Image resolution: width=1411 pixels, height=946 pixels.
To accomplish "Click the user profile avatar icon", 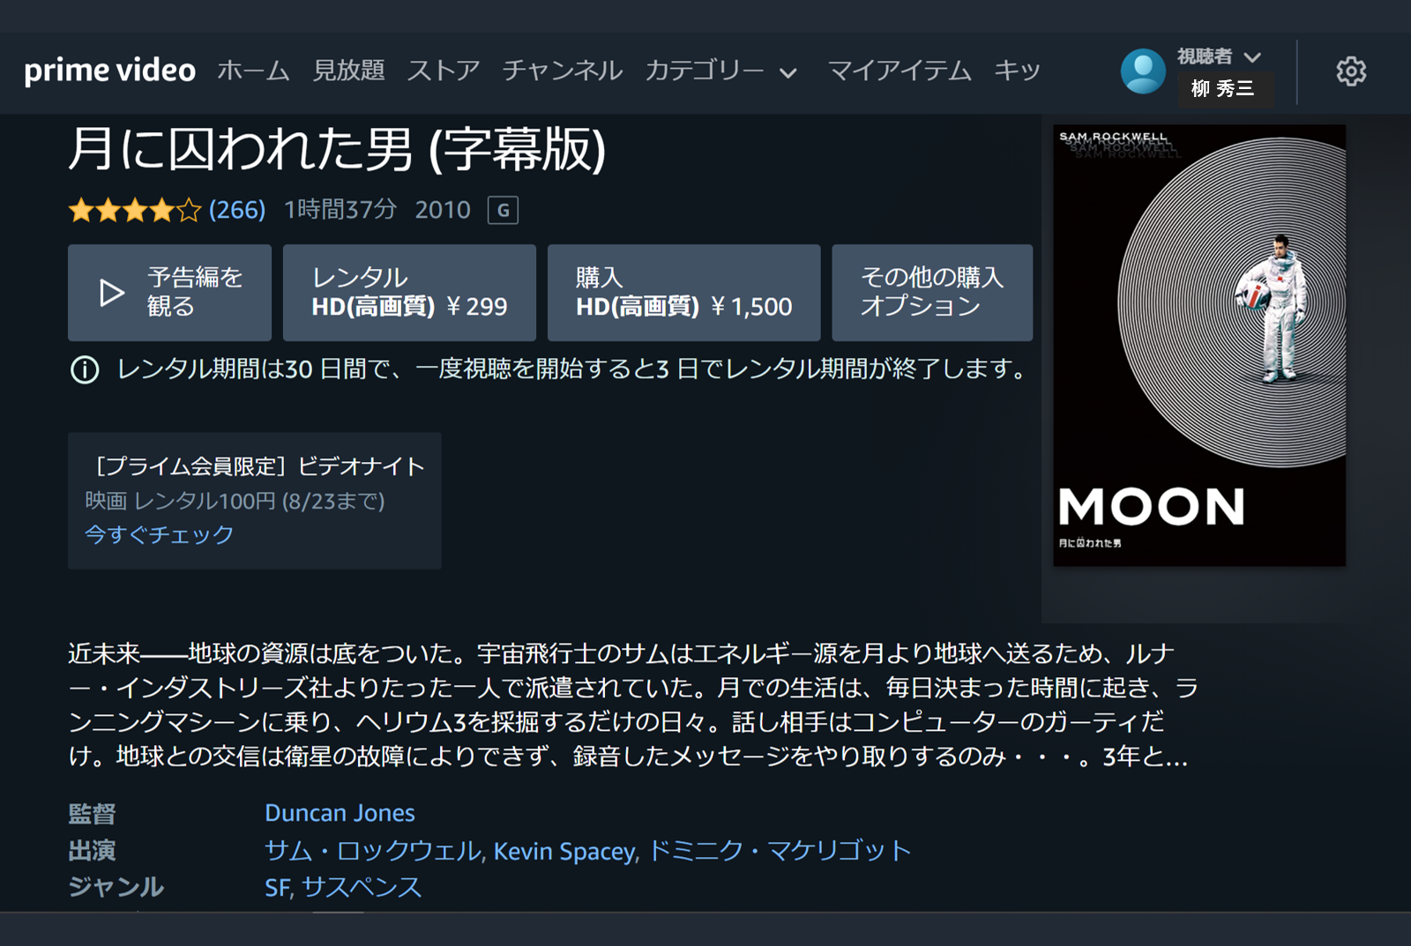I will tap(1143, 71).
